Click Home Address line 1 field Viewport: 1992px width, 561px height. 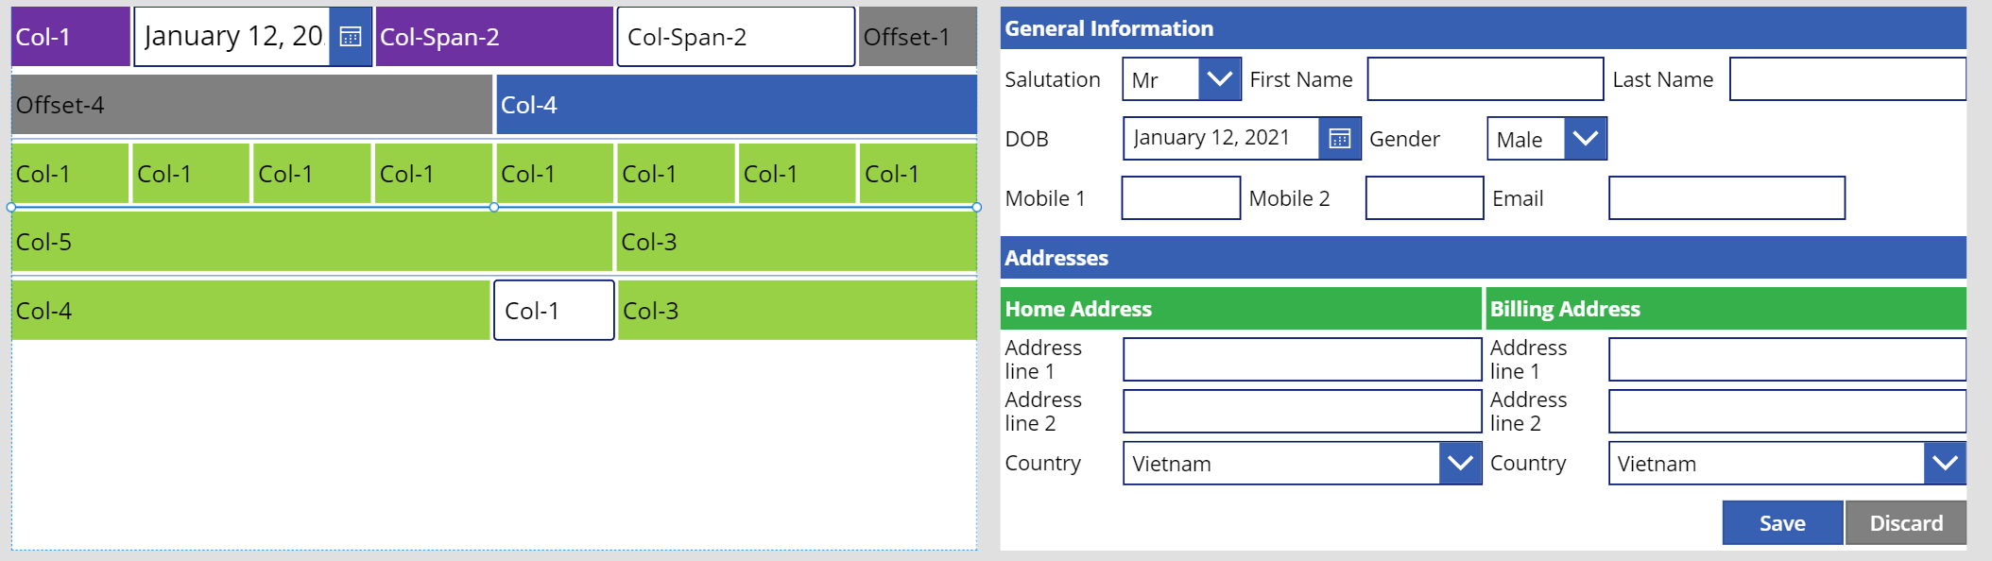click(x=1301, y=360)
